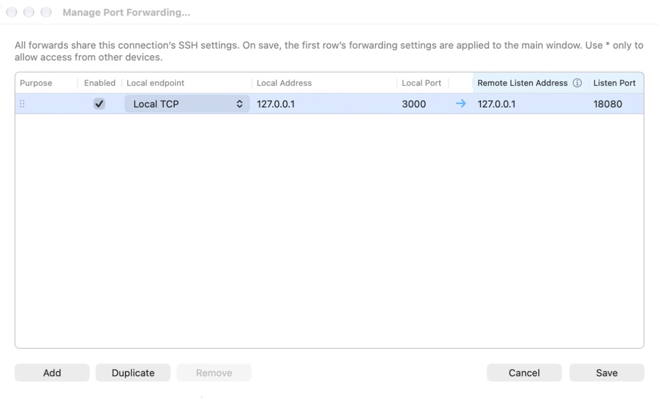
Task: Uncheck the Enabled checkbox for the forward
Action: coord(99,104)
